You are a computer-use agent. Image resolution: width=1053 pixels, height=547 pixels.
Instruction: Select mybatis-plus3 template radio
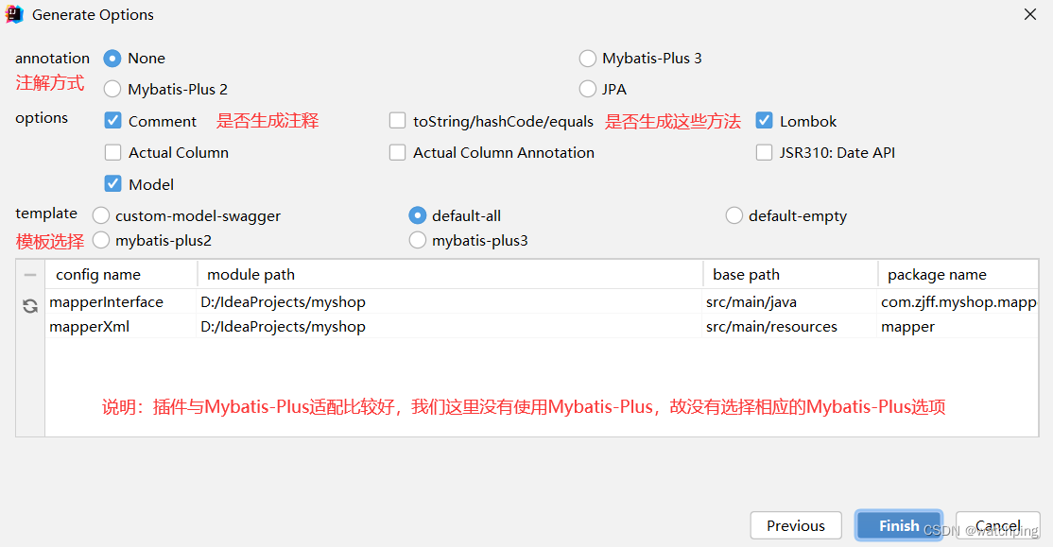(x=418, y=240)
